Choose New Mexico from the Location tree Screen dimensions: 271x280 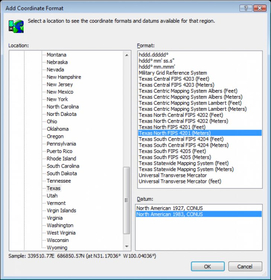pos(60,92)
